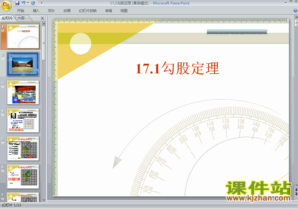
Task: Open the 设计 ribbon tab
Action: tap(51, 11)
